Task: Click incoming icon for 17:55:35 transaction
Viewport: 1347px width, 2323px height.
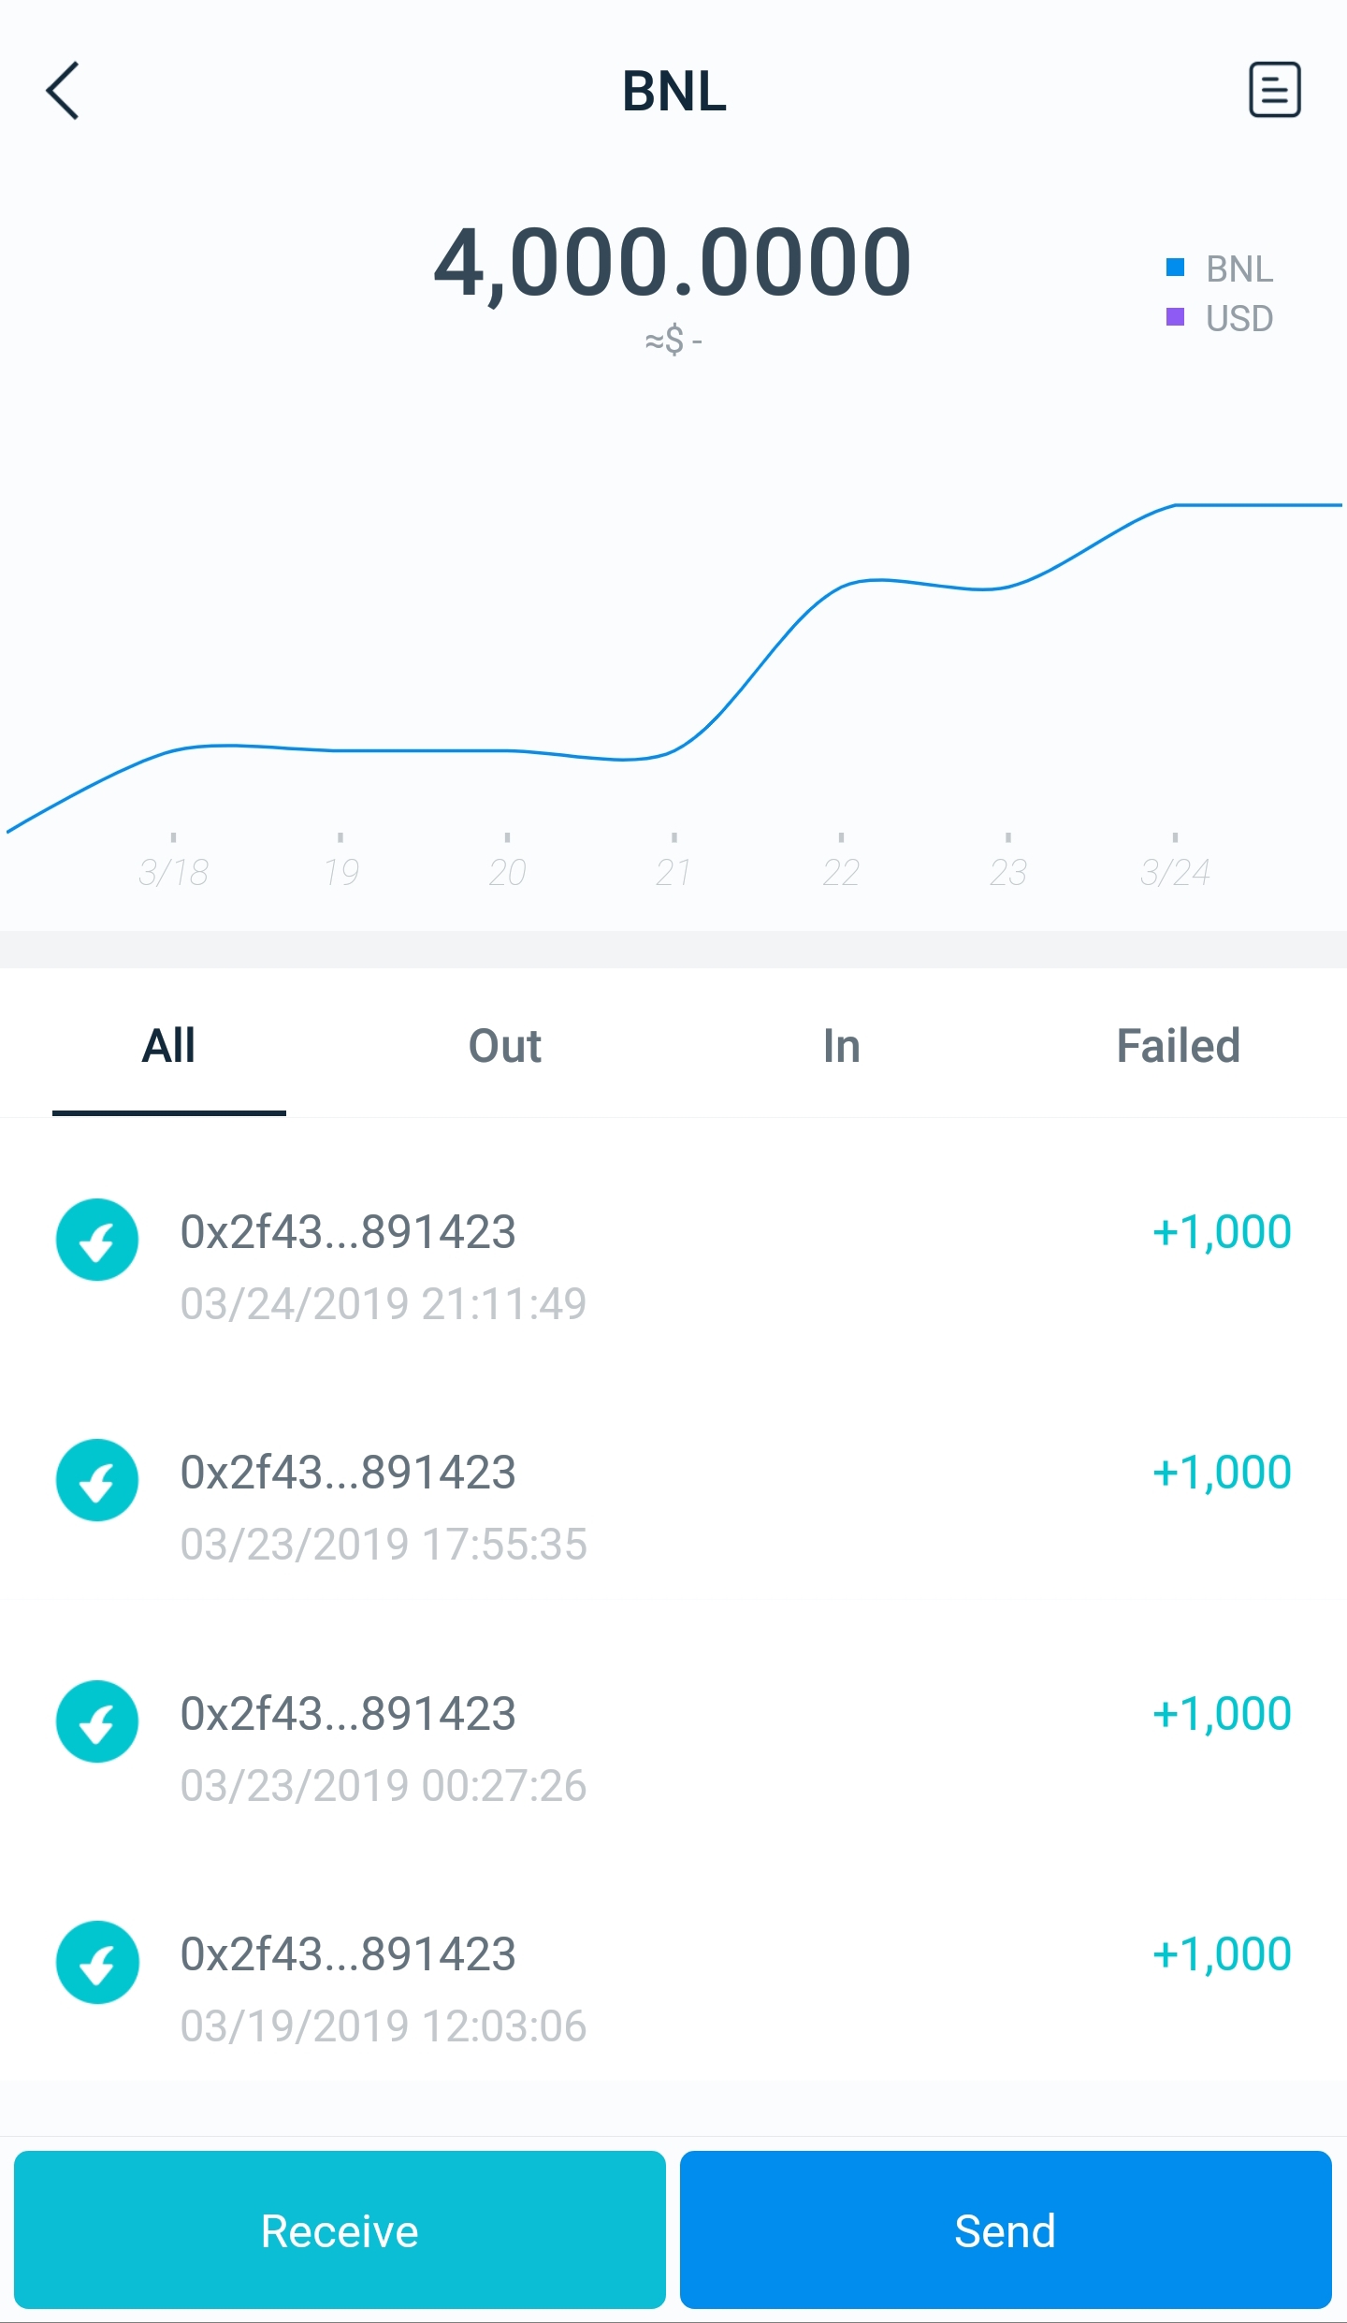Action: 97,1480
